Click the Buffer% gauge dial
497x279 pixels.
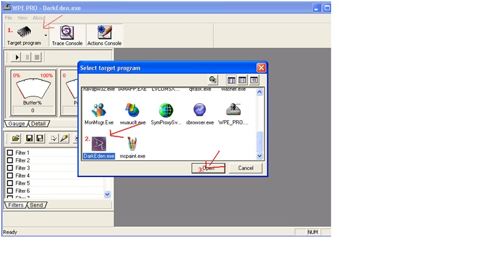[33, 88]
